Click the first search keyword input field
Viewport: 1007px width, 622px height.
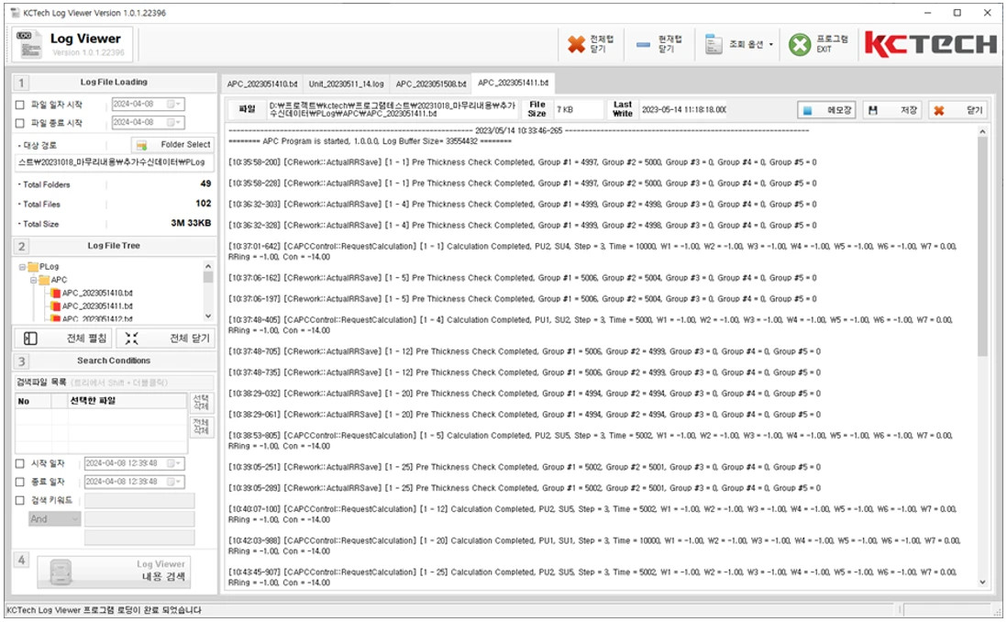(139, 501)
